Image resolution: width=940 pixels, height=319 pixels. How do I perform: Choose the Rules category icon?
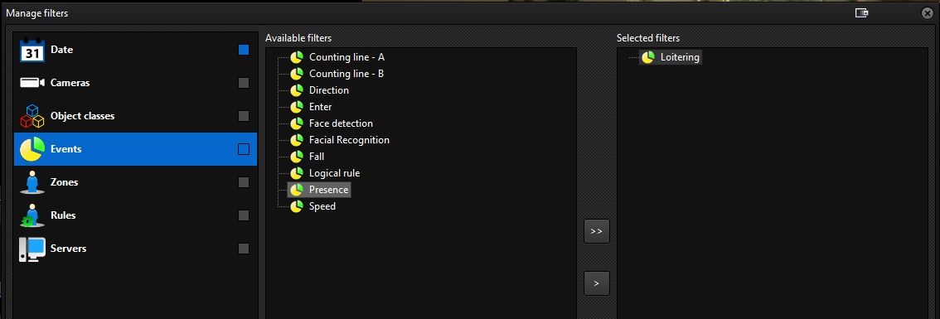click(32, 215)
